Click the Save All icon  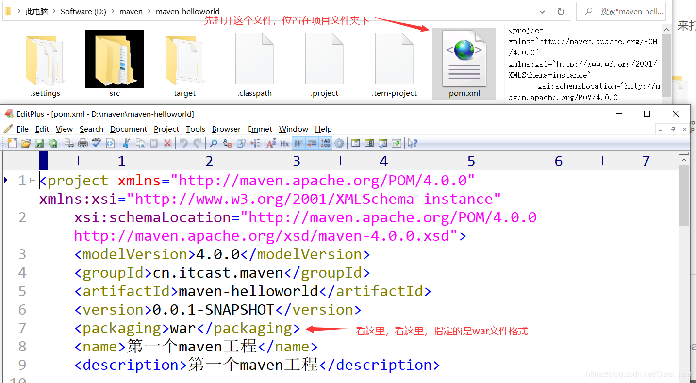[x=53, y=143]
